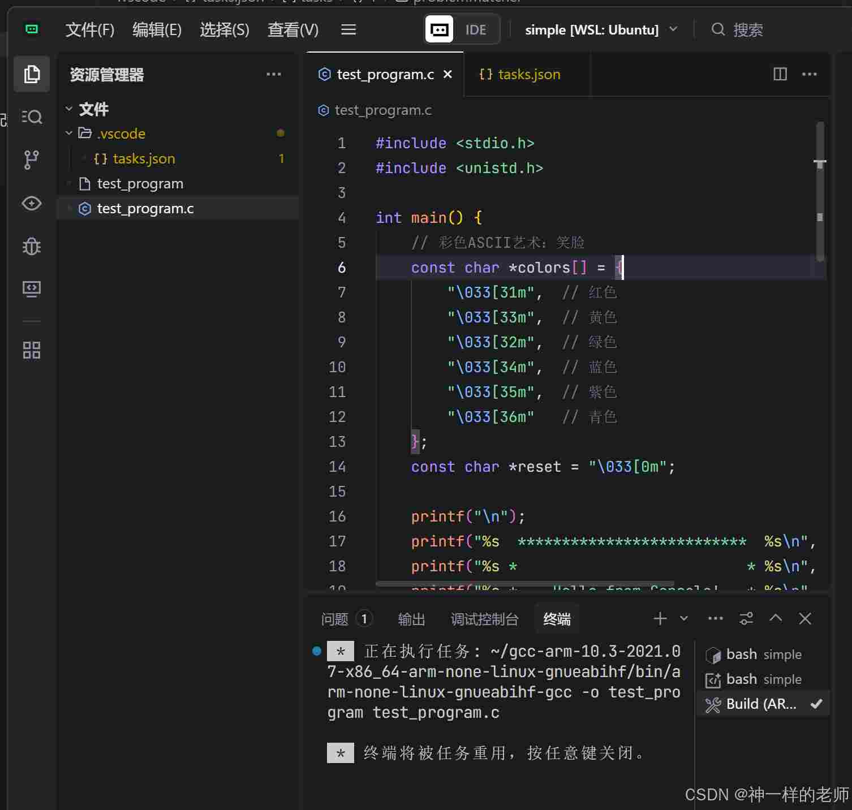Open the Remote Explorer monitor icon
This screenshot has height=810, width=852.
(32, 289)
